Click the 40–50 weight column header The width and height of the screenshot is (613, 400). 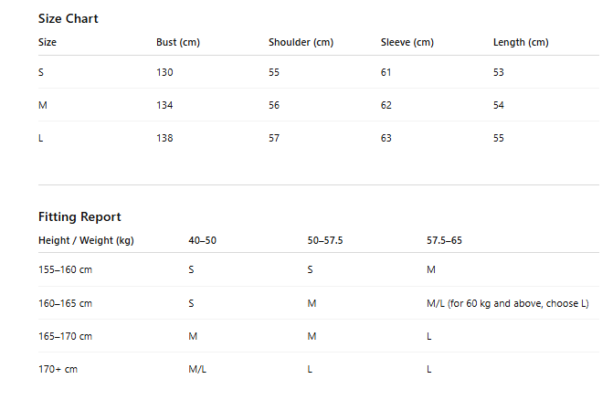[202, 240]
